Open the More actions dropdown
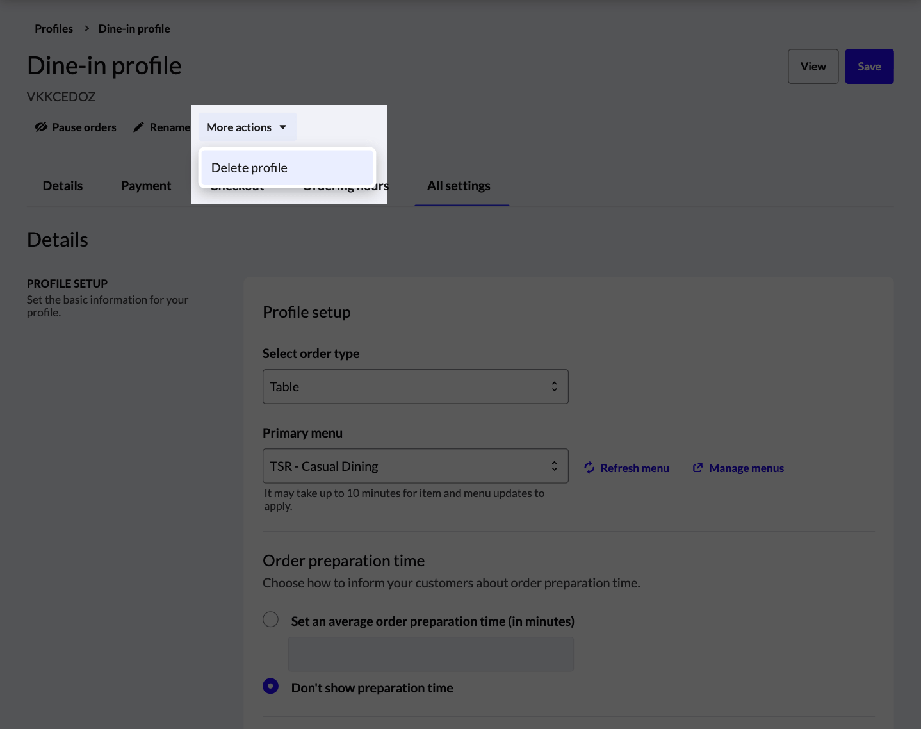 pos(247,127)
